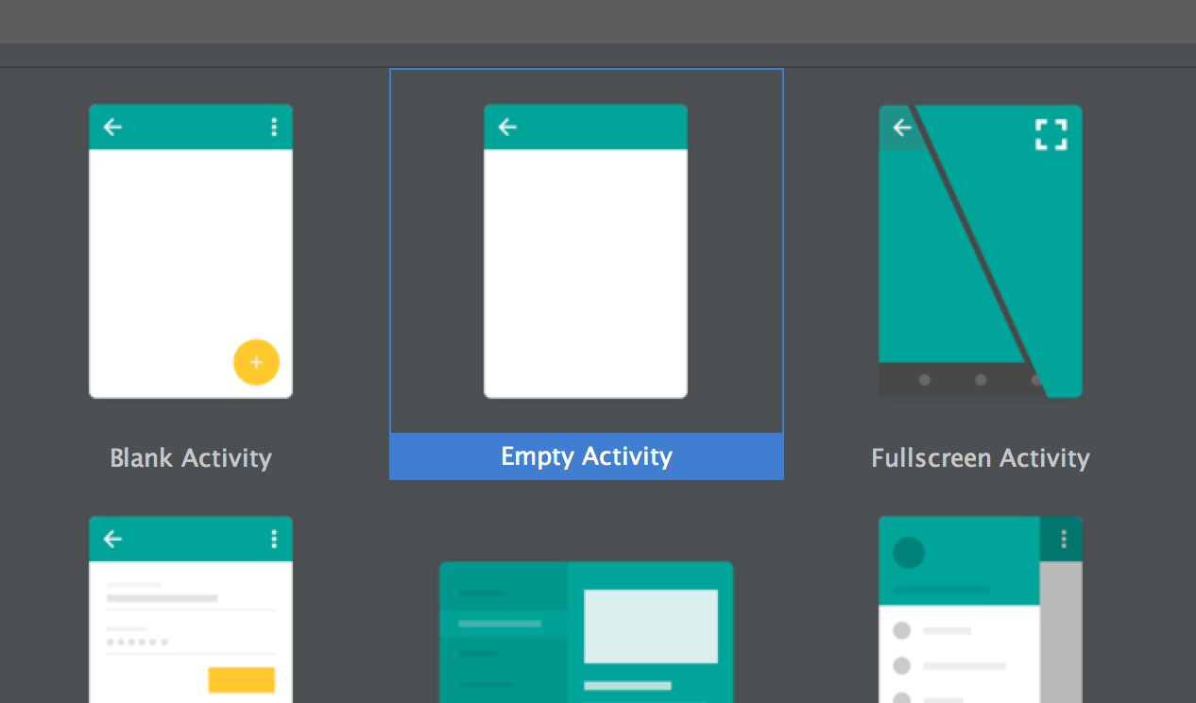Screen dimensions: 1196x703
Task: Click the back arrow in Fullscreen Activity preview
Action: (900, 127)
